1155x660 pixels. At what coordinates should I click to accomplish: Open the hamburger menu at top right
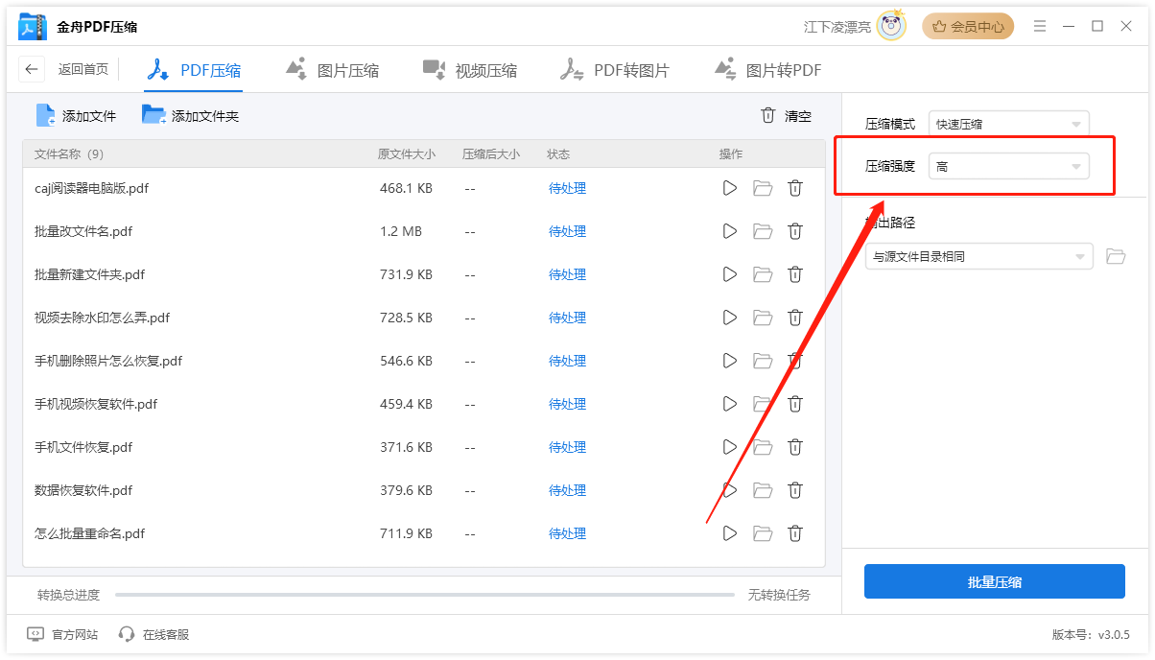coord(1040,26)
